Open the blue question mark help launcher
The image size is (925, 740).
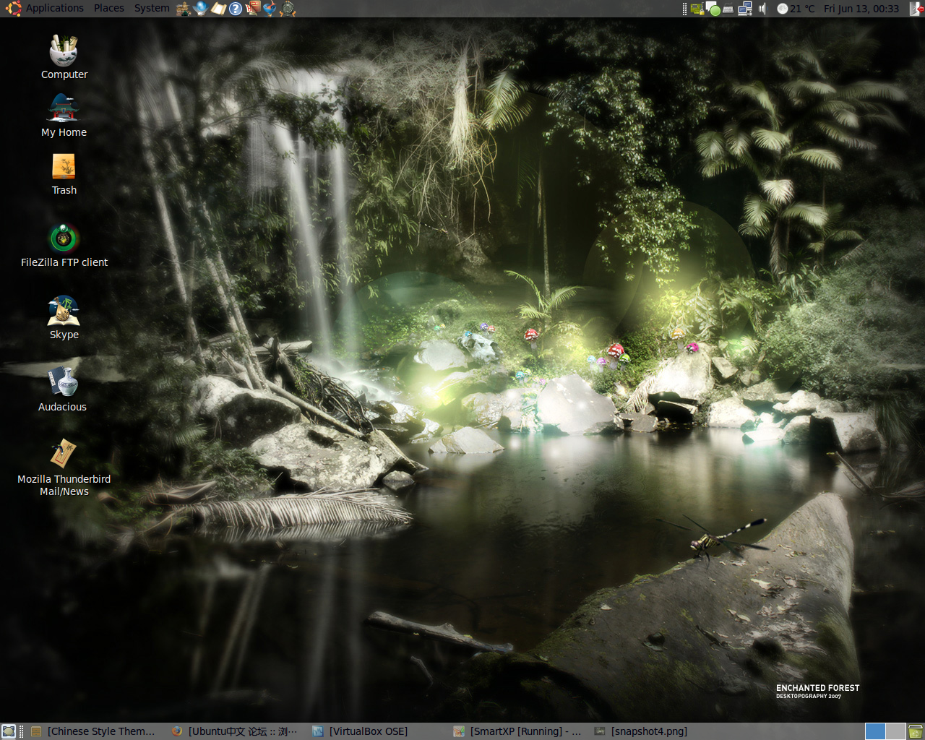(236, 9)
